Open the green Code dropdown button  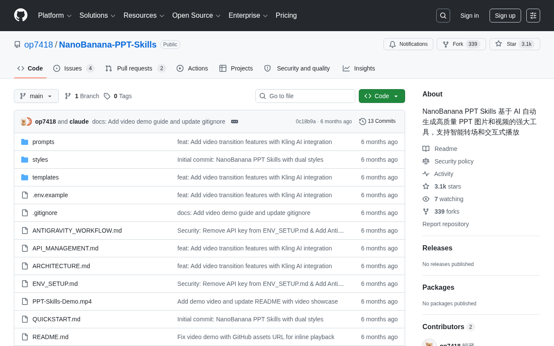382,96
